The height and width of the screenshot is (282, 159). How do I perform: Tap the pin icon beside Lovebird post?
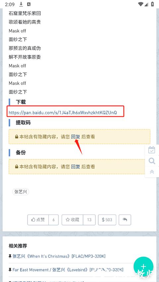[x=10, y=270]
